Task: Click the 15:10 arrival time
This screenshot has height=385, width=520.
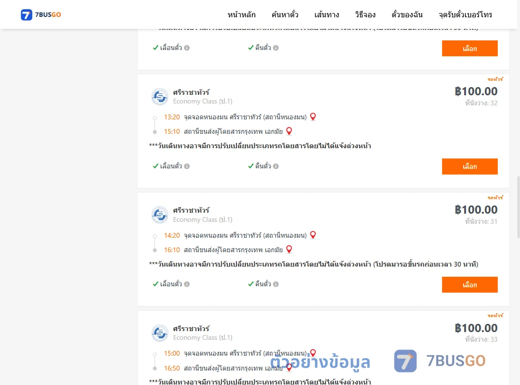Action: pos(172,132)
